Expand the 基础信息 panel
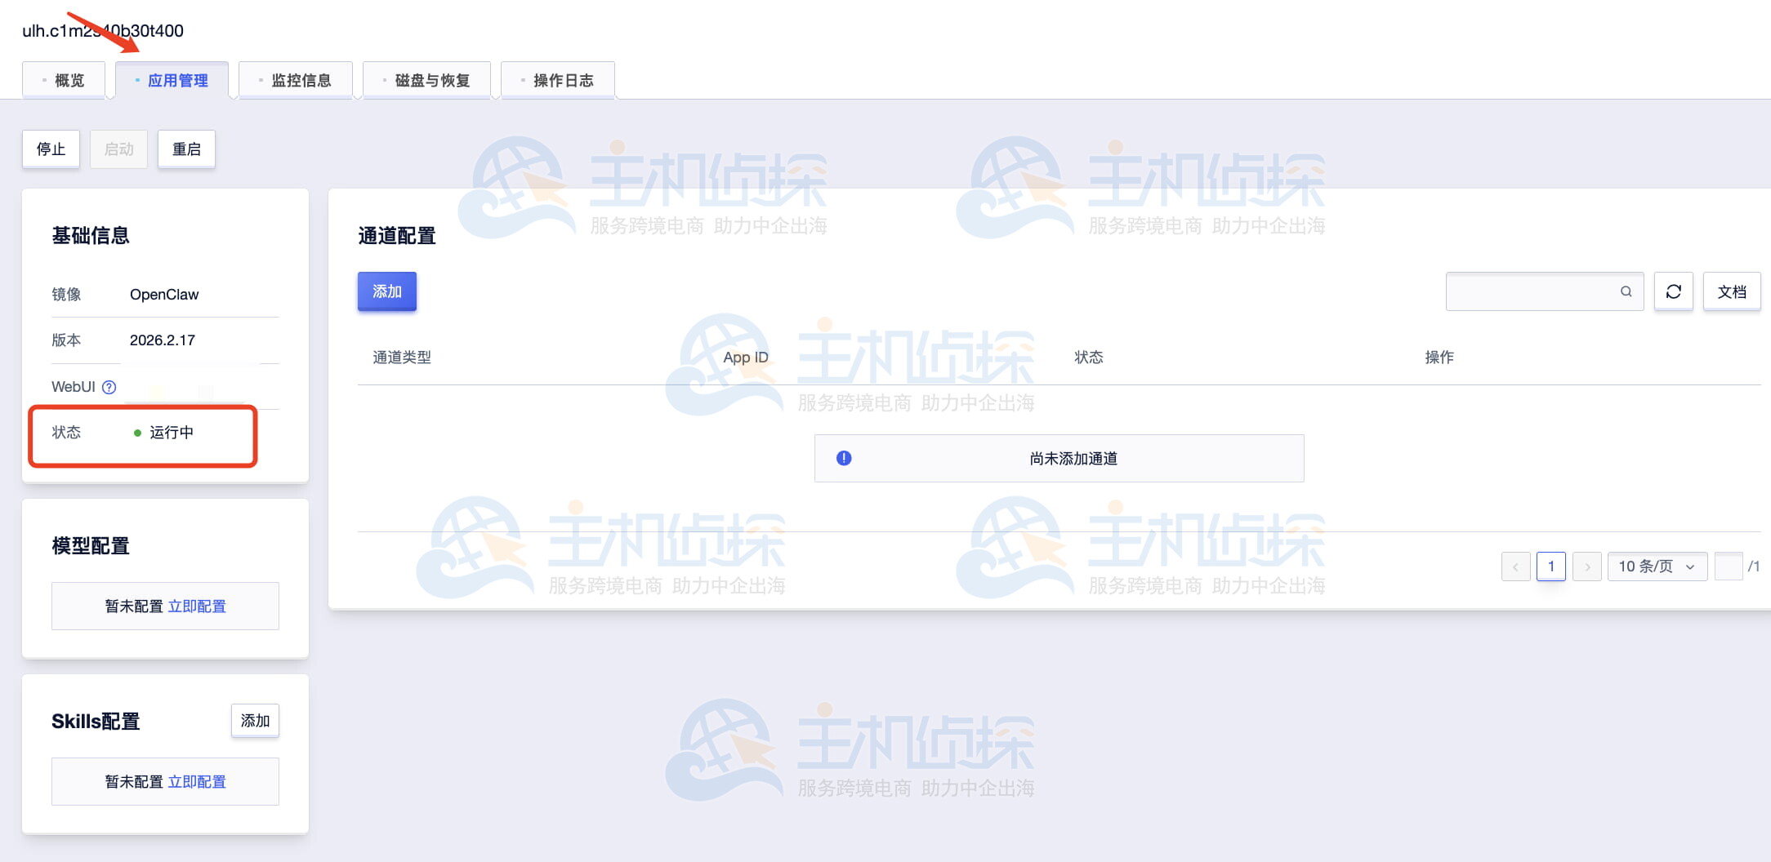 click(x=91, y=235)
